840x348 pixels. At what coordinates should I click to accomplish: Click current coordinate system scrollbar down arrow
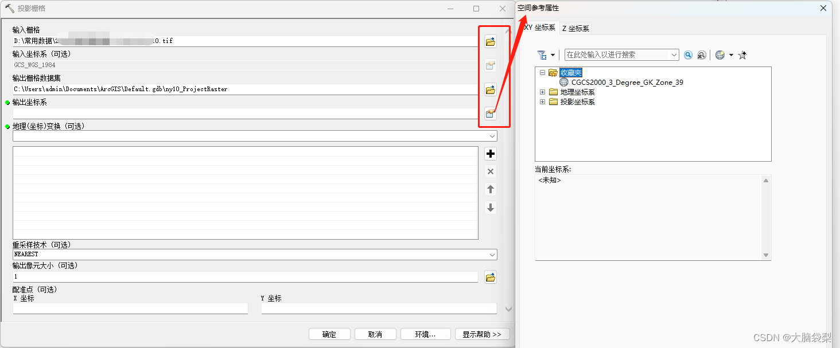coord(766,255)
